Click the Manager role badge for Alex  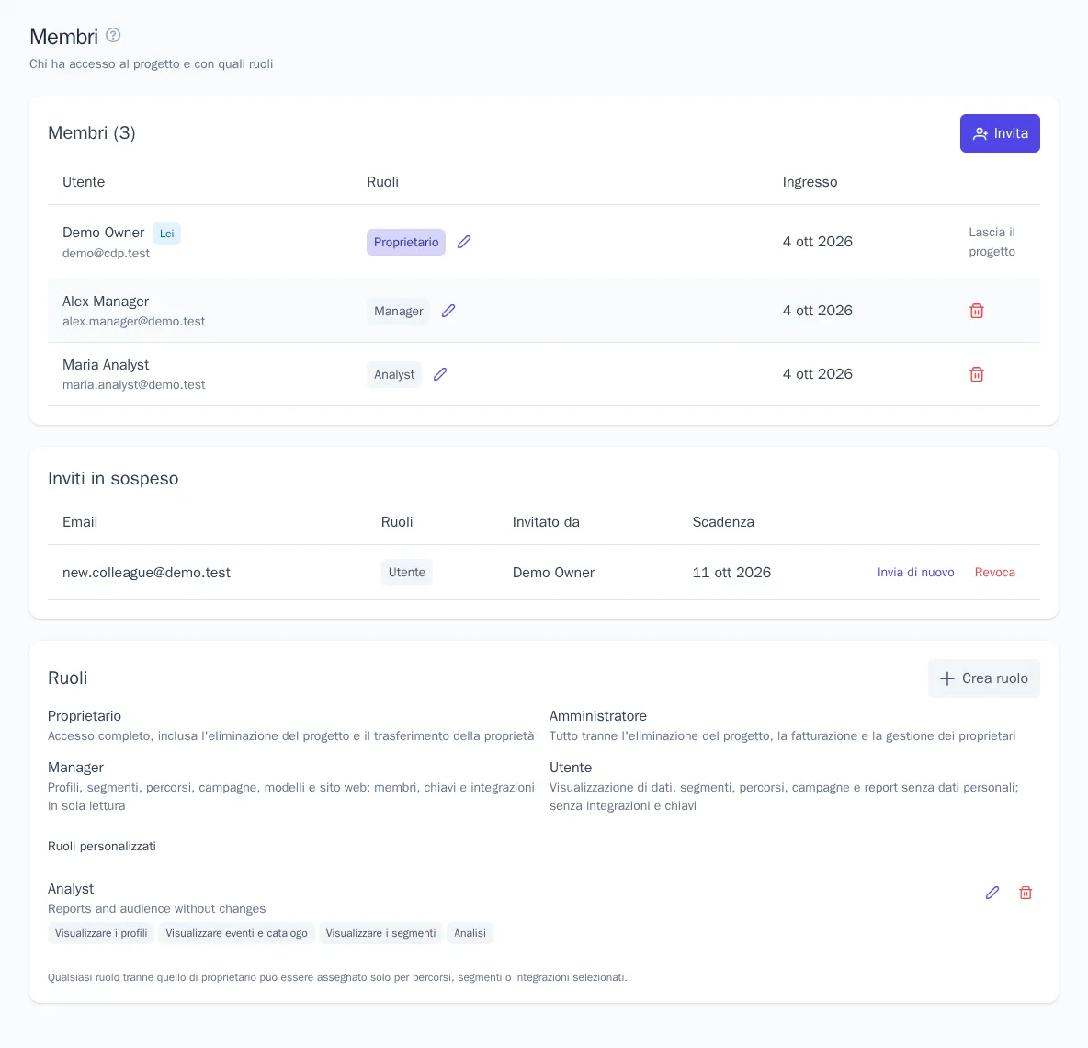[398, 311]
